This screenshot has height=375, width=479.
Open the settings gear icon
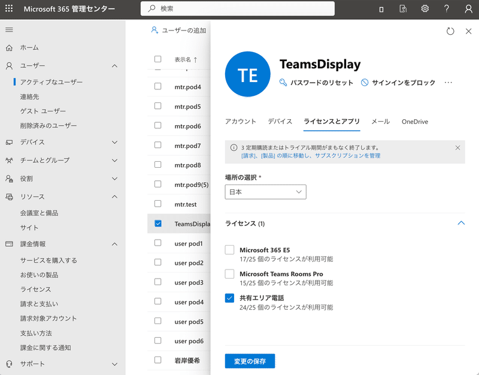coord(425,8)
